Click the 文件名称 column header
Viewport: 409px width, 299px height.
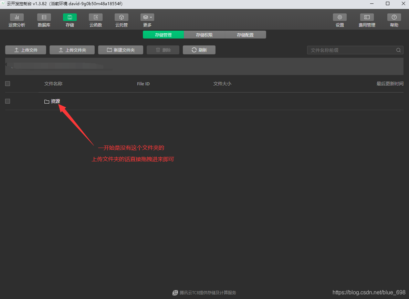tap(53, 84)
